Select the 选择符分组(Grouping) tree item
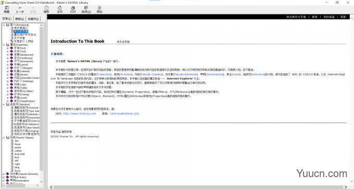 27,131
